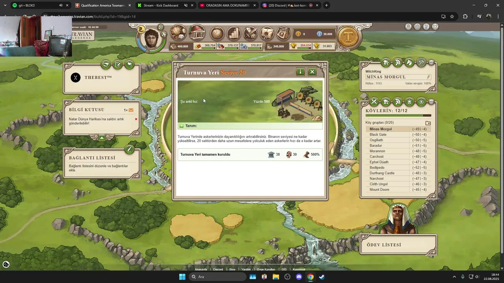Open the crossed swords icon above villages list
This screenshot has width=504, height=283.
pyautogui.click(x=374, y=102)
